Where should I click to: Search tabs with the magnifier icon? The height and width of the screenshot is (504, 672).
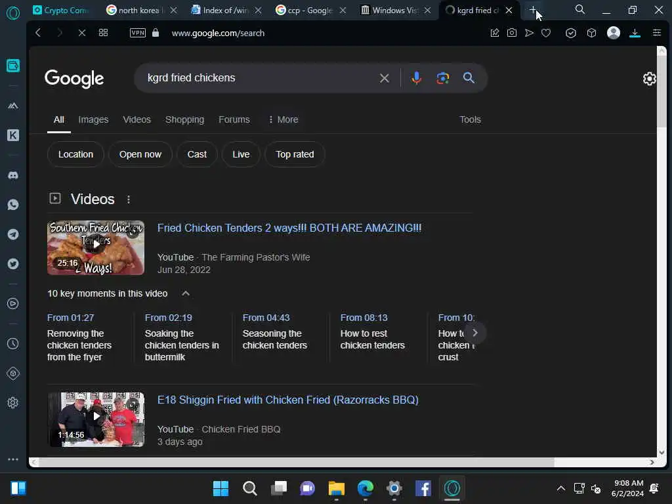pos(580,9)
